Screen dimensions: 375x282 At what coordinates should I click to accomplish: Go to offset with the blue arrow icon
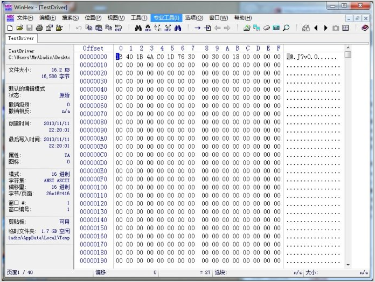[x=197, y=28]
